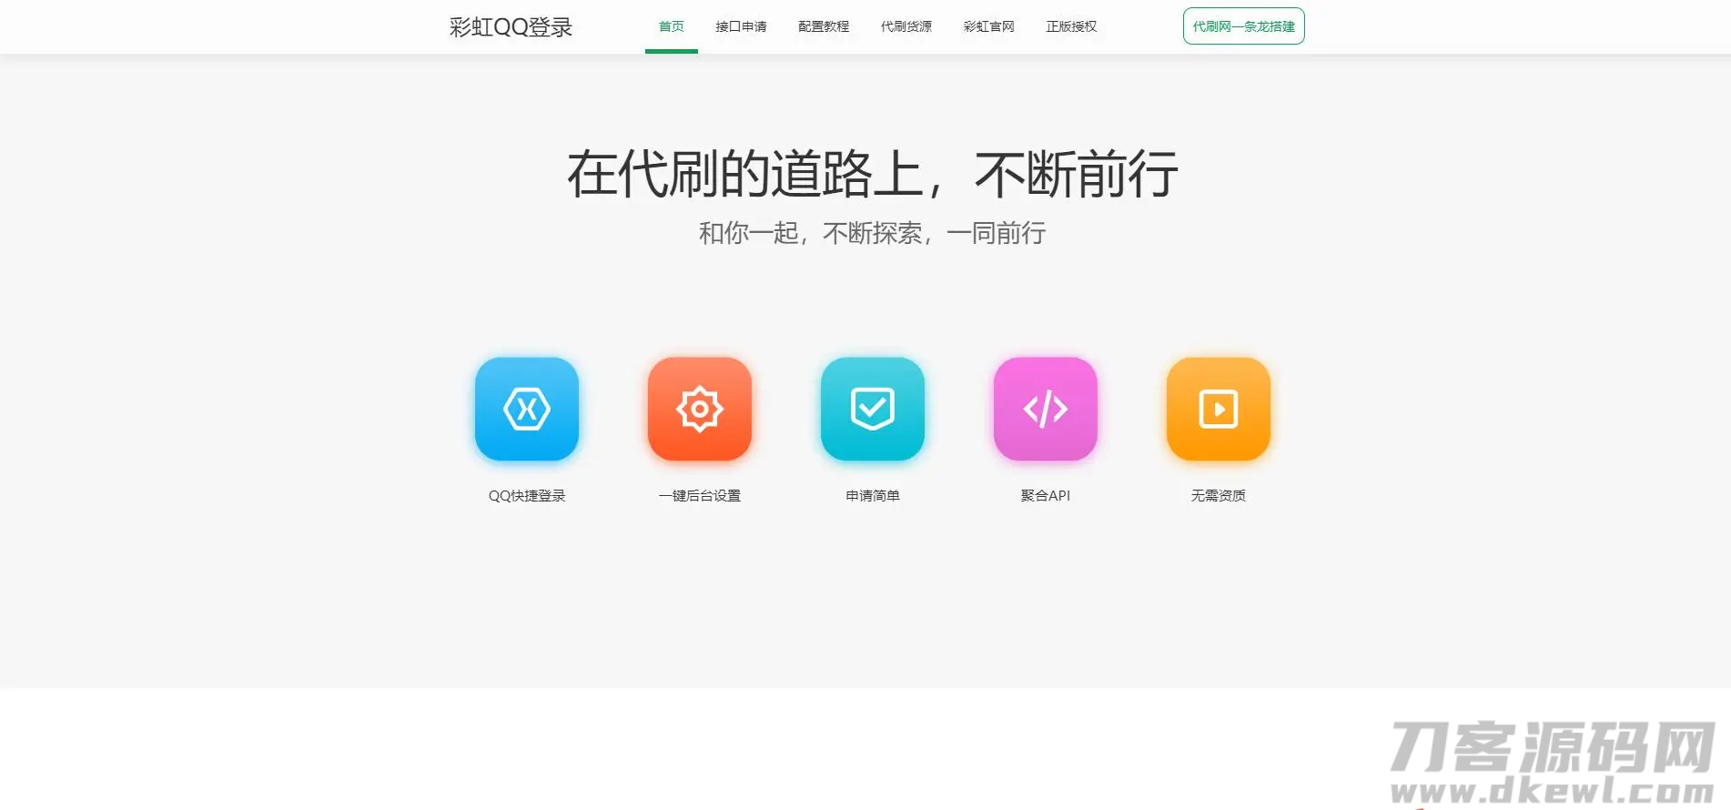The image size is (1731, 810).
Task: Click the 代刷网一条龙搭建 button
Action: (x=1243, y=26)
